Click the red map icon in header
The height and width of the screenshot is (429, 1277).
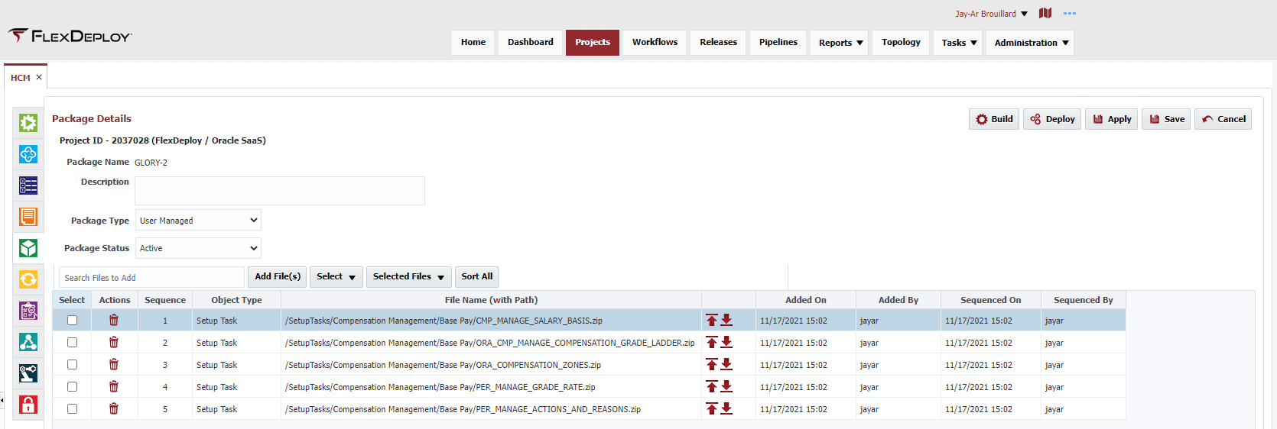pyautogui.click(x=1045, y=13)
